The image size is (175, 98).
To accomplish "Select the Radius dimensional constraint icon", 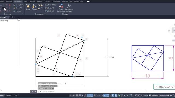I will tap(39, 5).
